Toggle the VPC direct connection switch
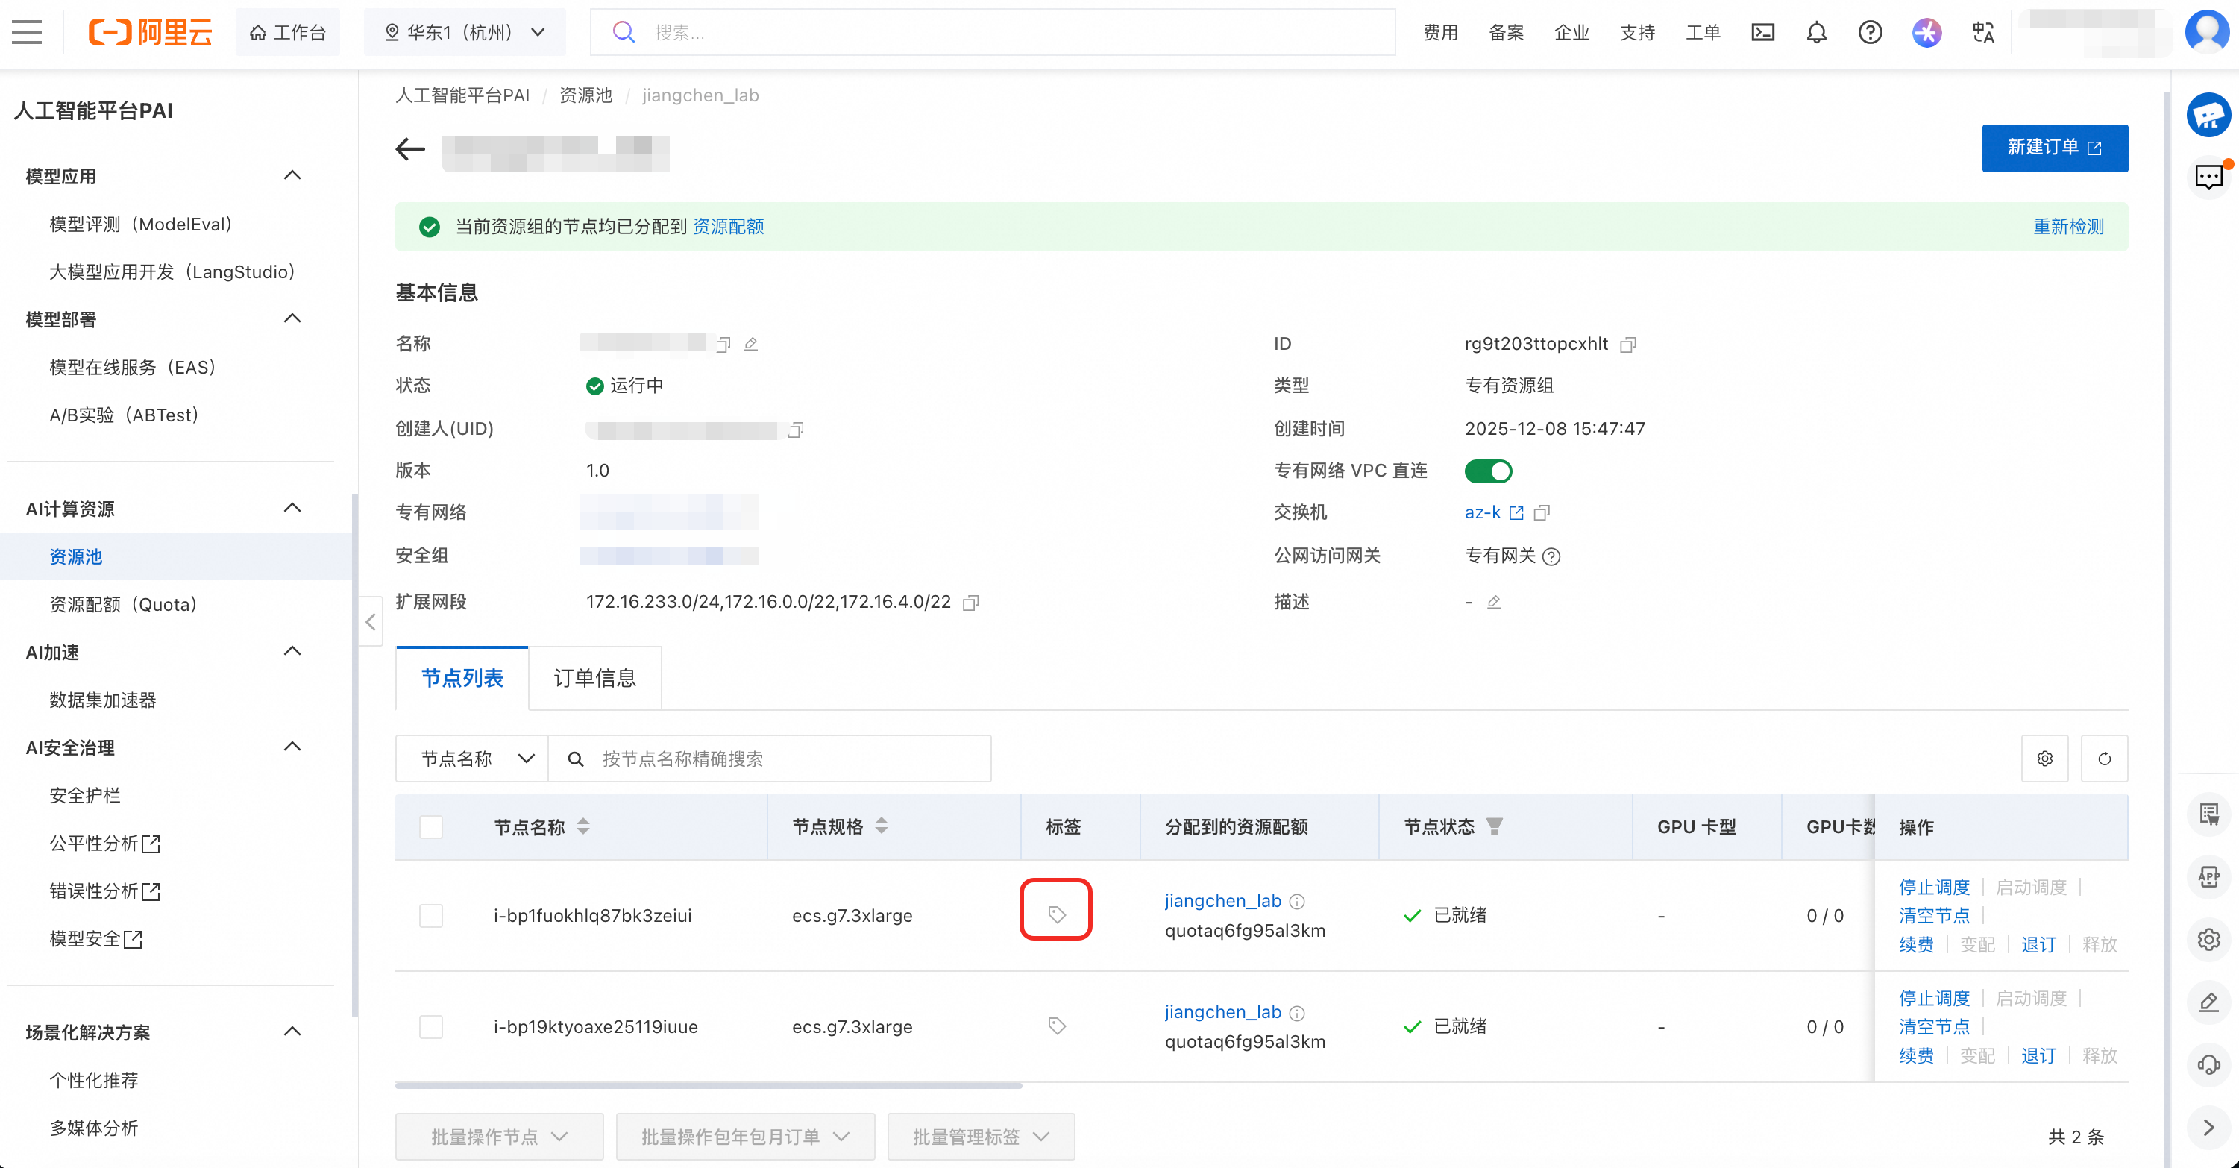 click(1488, 471)
